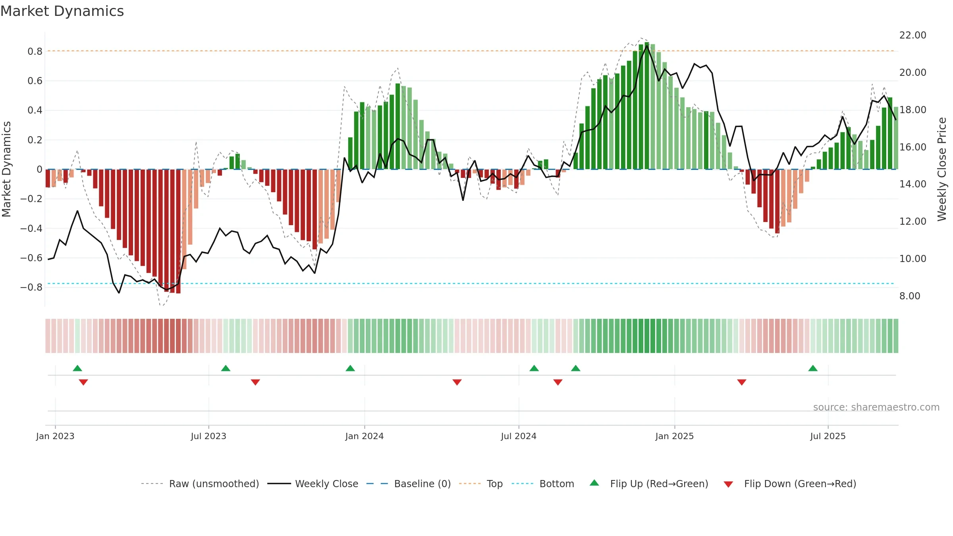
Task: Select the green flip-up triangle just after Jul 2024
Action: [x=534, y=368]
